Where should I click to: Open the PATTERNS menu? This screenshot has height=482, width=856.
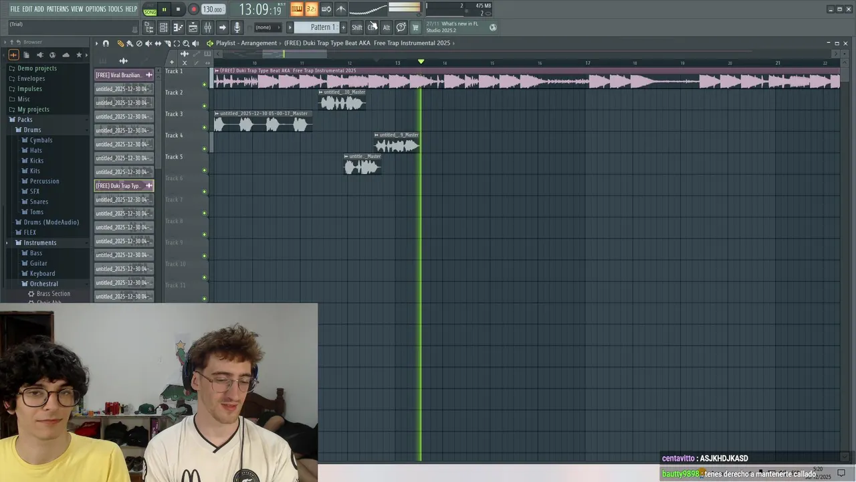click(58, 9)
